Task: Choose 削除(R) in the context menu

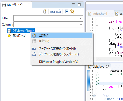Action: (x=62, y=41)
